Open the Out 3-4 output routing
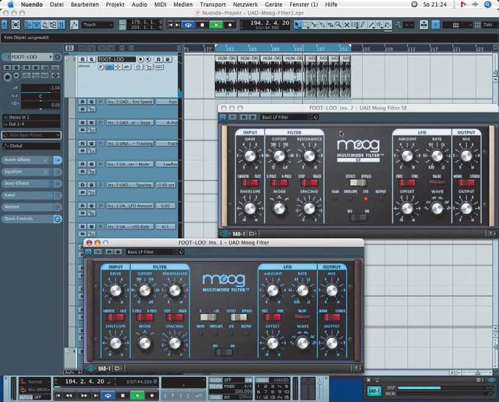Screen dimensions: 499x402 31,124
